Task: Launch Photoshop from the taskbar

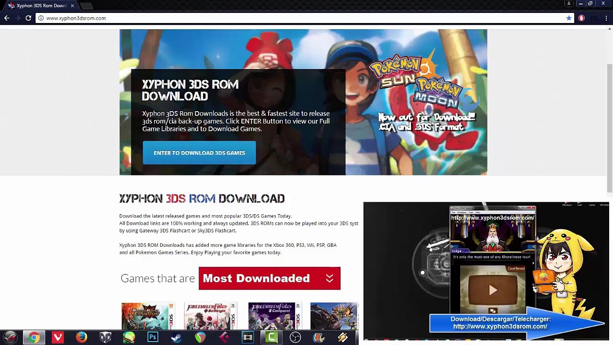Action: (x=153, y=338)
